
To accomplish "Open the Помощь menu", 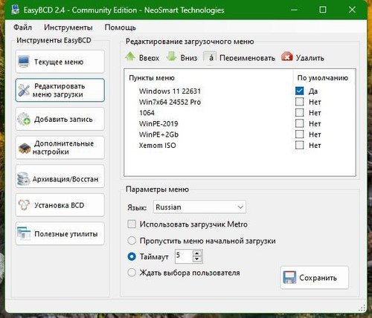I will pos(121,27).
